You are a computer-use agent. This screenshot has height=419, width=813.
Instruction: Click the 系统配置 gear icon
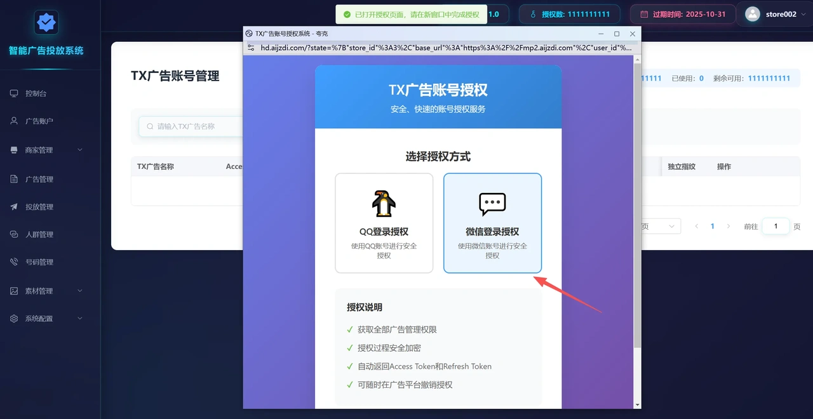click(14, 319)
